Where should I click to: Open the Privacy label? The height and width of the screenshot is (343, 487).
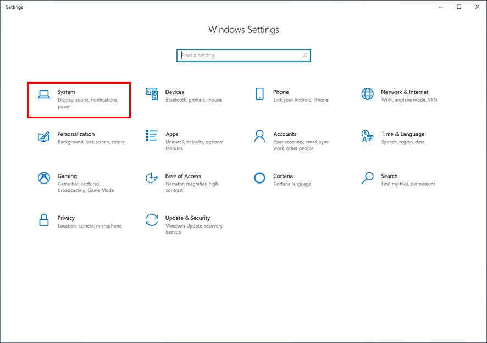[66, 218]
